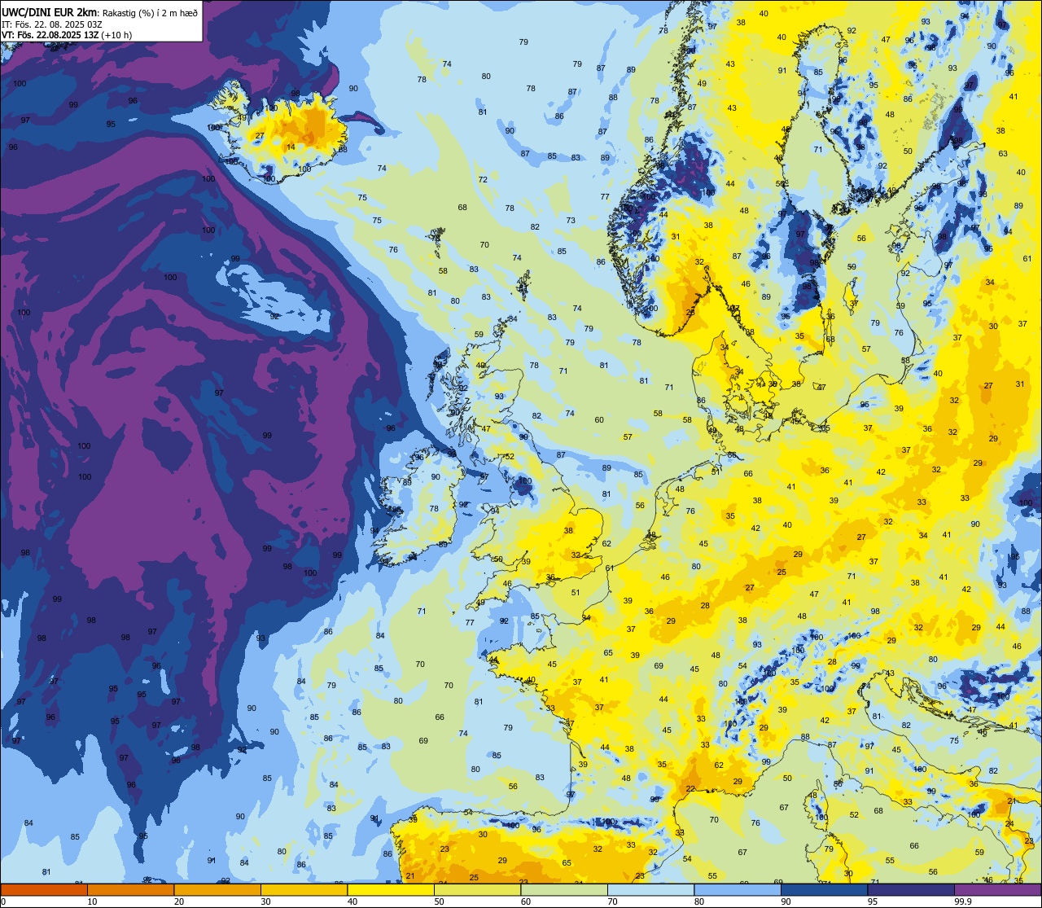Viewport: 1042px width, 908px height.
Task: Click the purple above-99.9 legend swatch
Action: [x=997, y=890]
